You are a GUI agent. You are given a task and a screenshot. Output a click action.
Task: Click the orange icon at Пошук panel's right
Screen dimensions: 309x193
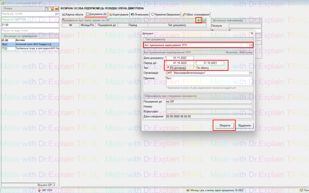[x=57, y=9]
